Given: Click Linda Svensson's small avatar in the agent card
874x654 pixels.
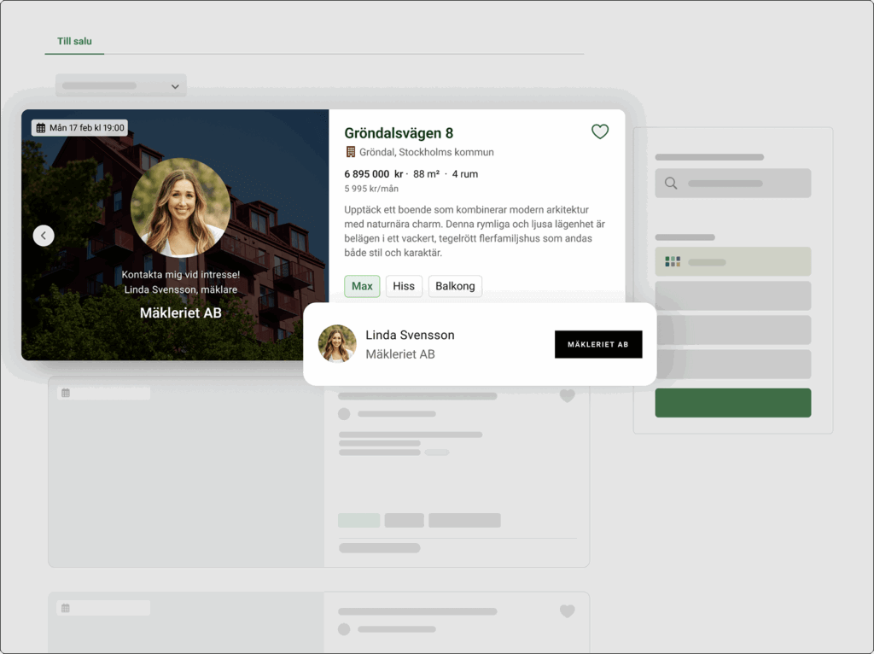Looking at the screenshot, I should tap(337, 343).
